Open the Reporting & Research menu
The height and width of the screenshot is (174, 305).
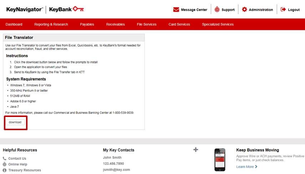tap(51, 24)
